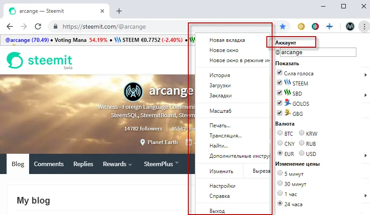Toggle the Сила голоса checkbox
Image resolution: width=370 pixels, height=215 pixels.
[280, 72]
